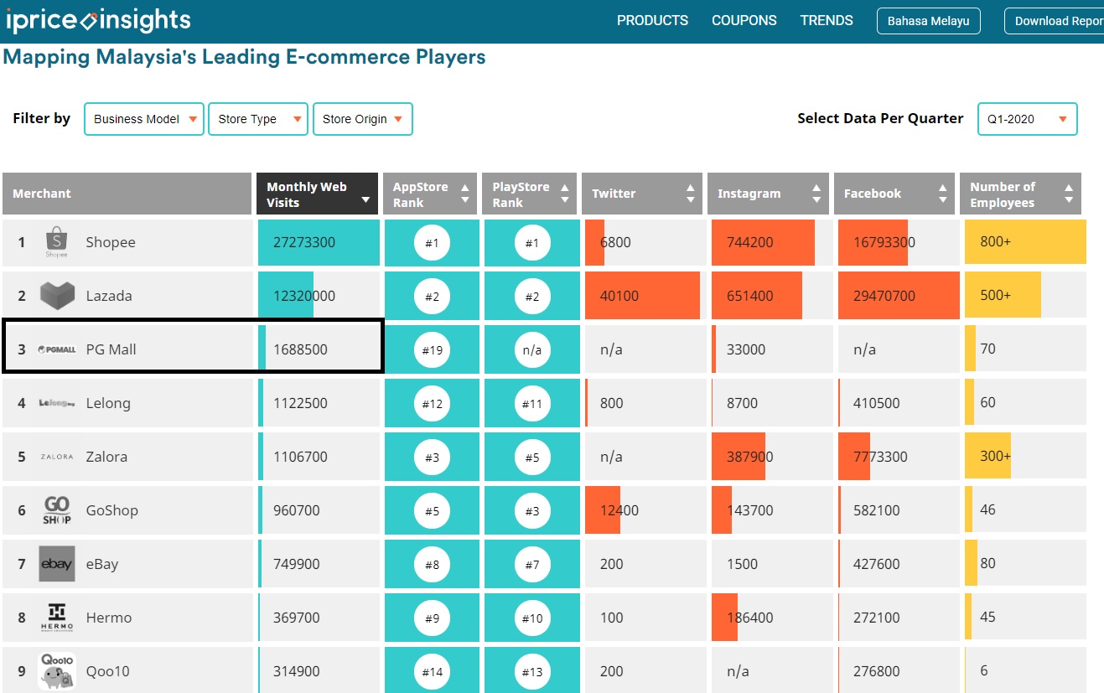Switch language to Bahasa Melayu
This screenshot has height=693, width=1104.
click(x=929, y=21)
